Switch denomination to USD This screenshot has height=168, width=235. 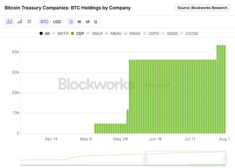point(57,21)
